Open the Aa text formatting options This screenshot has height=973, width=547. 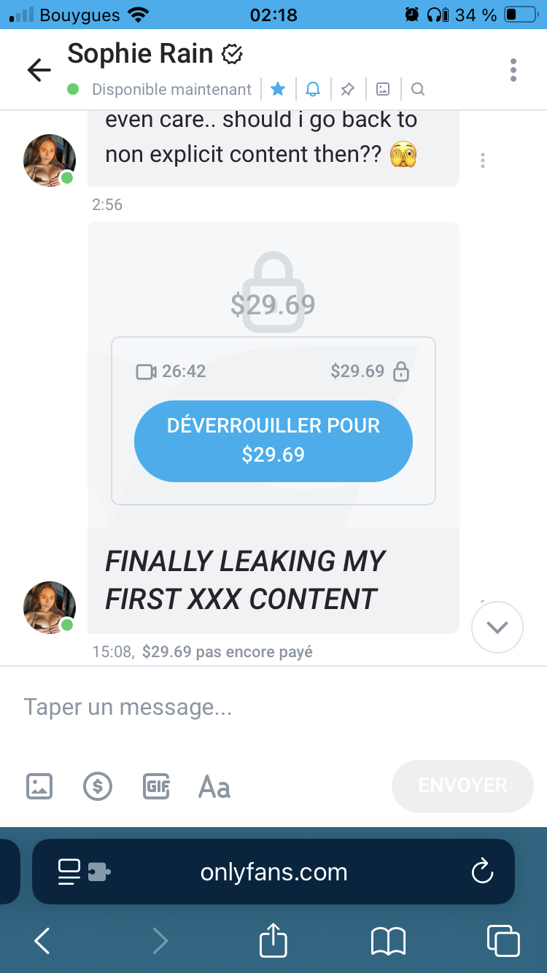214,787
